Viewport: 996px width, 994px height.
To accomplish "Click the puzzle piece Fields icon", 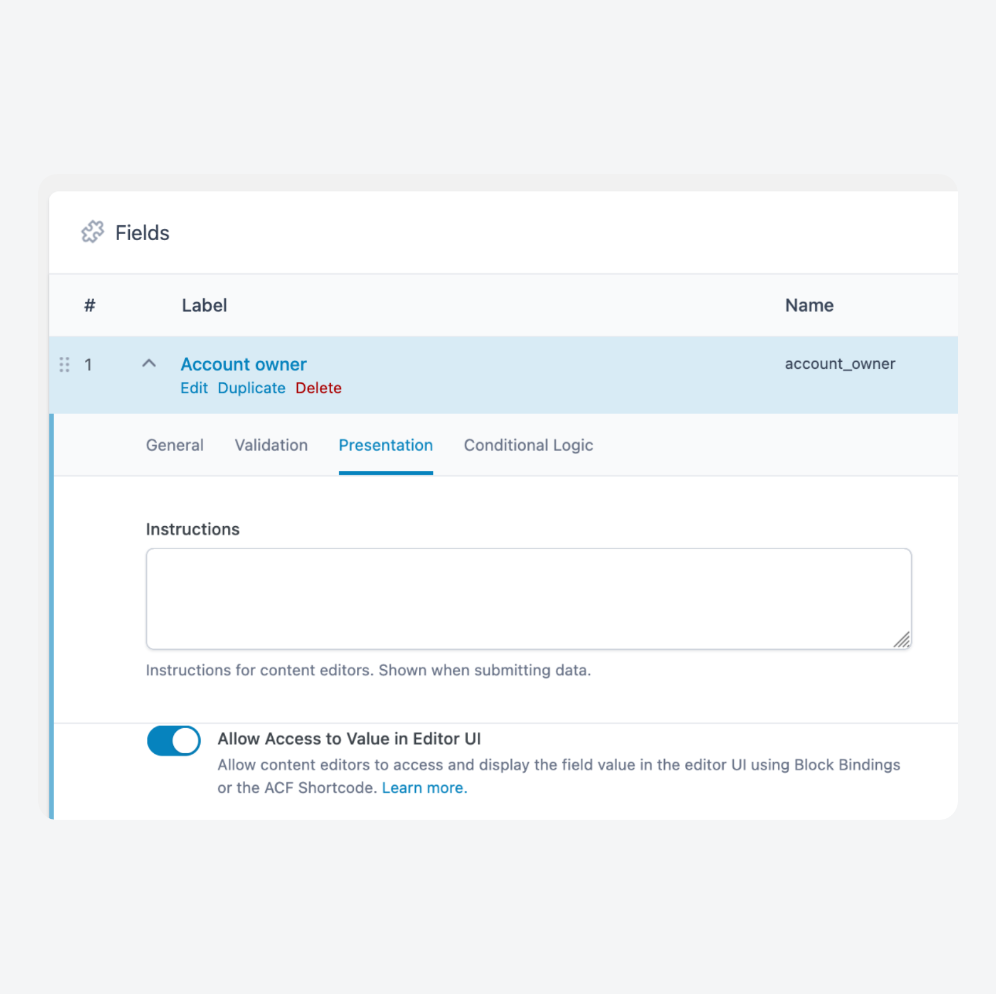I will tap(93, 232).
